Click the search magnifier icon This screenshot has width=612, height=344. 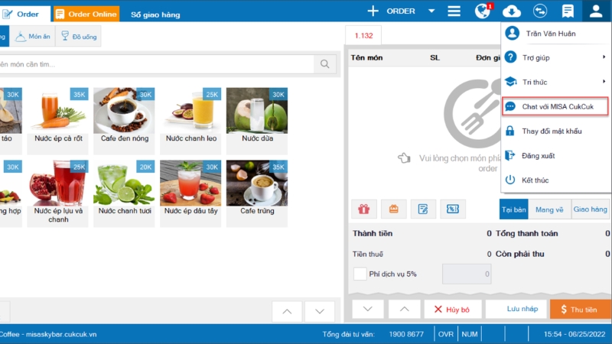(x=326, y=65)
